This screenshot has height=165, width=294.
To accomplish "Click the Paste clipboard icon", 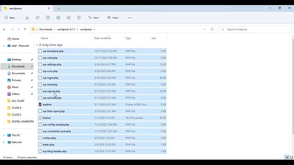I will (x=48, y=17).
